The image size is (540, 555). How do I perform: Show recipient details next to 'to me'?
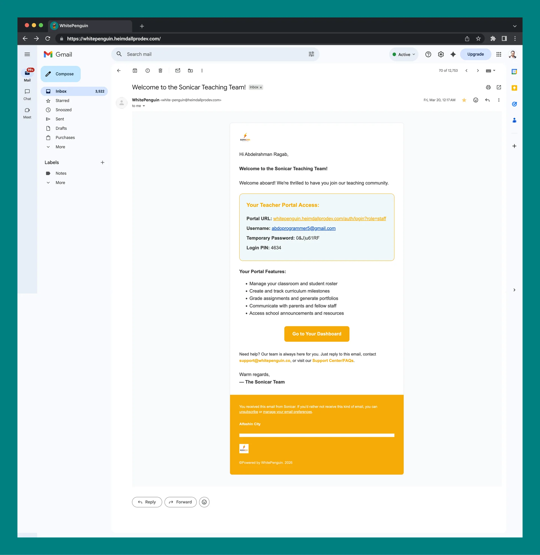tap(144, 106)
